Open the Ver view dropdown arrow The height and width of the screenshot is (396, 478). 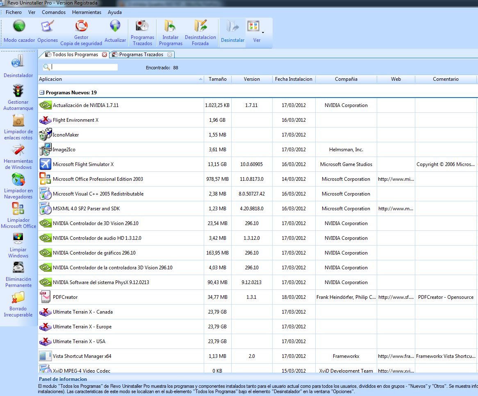pyautogui.click(x=263, y=32)
